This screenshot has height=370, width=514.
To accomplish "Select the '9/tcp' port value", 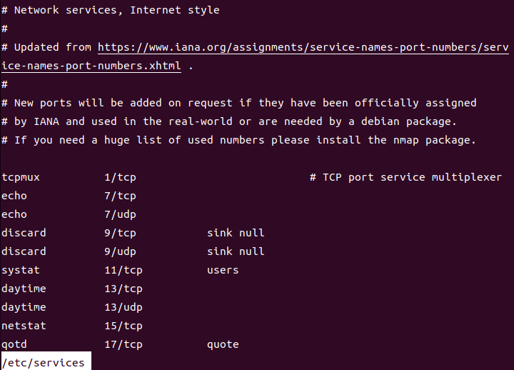I will click(x=120, y=233).
